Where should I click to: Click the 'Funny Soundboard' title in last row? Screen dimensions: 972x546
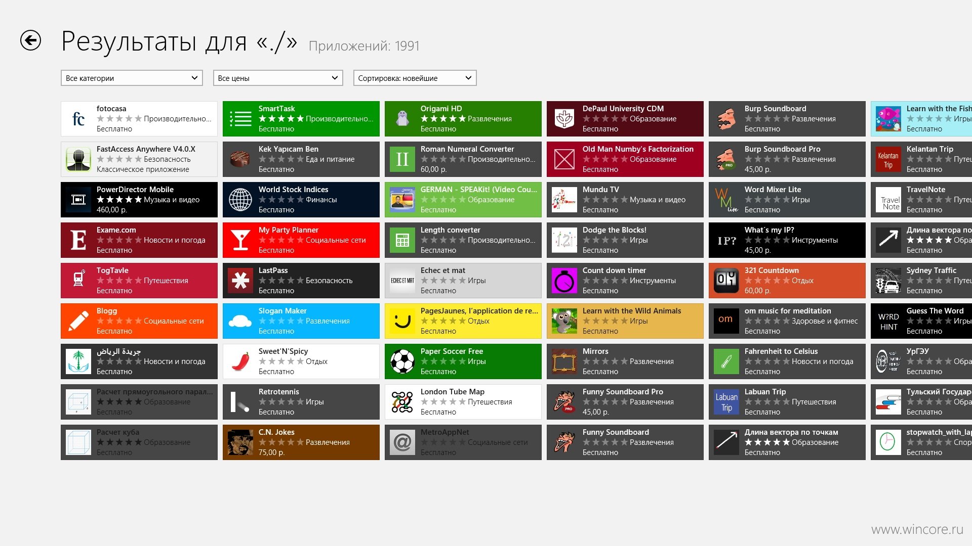click(616, 432)
